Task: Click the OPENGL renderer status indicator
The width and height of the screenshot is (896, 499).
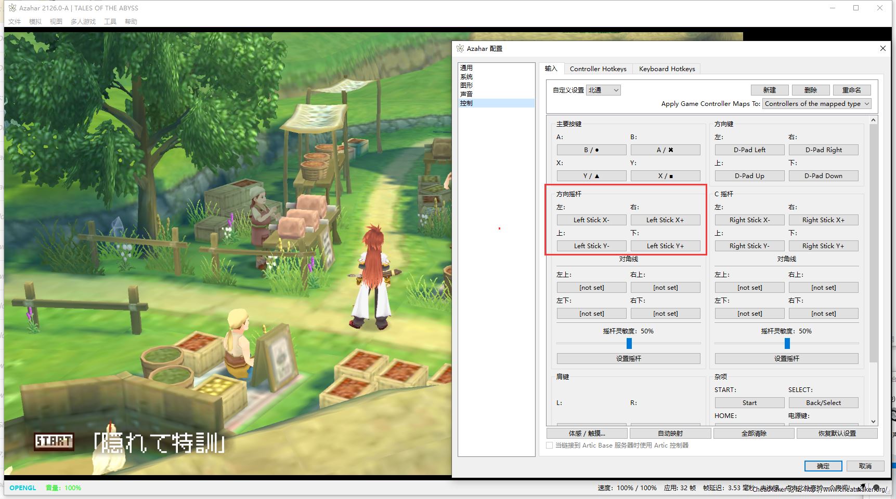Action: (x=23, y=488)
